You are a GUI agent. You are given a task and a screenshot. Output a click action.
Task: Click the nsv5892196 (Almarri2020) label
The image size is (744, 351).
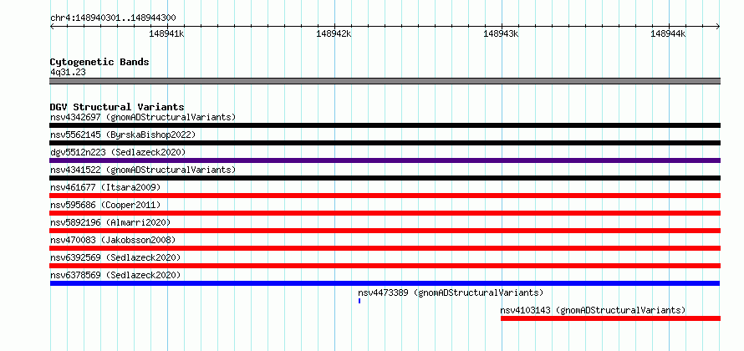pos(110,222)
